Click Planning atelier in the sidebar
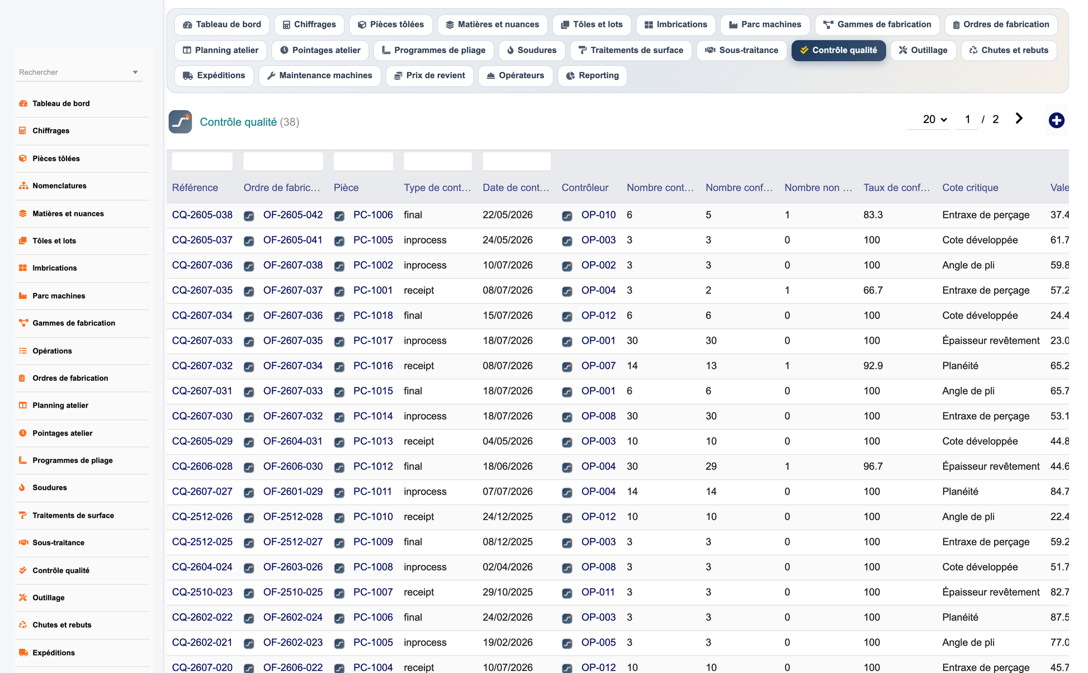This screenshot has height=673, width=1088. 60,406
